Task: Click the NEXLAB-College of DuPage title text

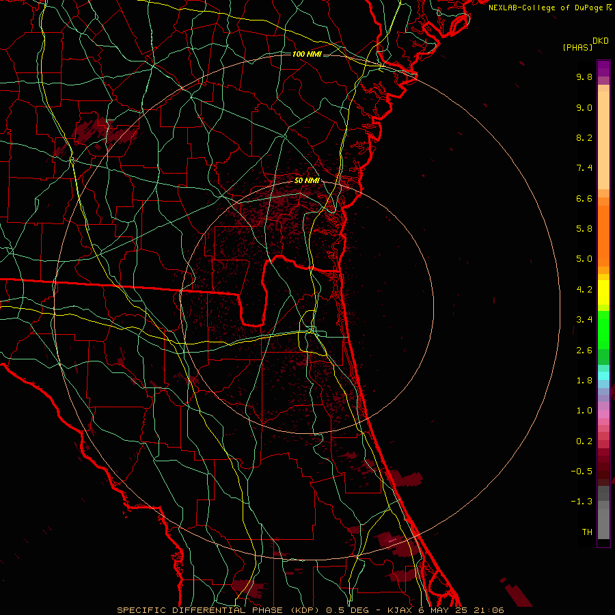Action: [545, 8]
